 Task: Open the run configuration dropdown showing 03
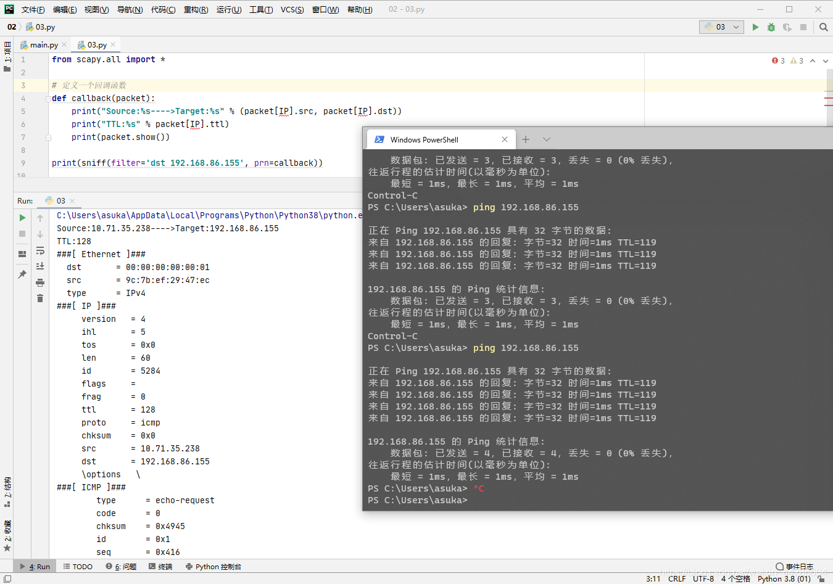click(721, 27)
